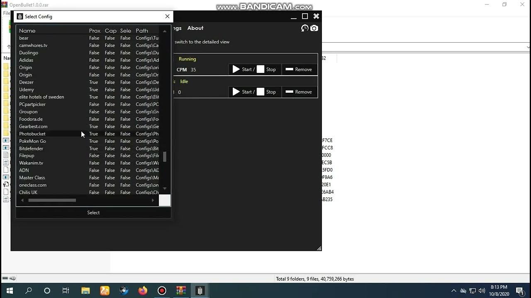Screen dimensions: 531x298
Task: Close the Select Config dialog
Action: coord(167,17)
